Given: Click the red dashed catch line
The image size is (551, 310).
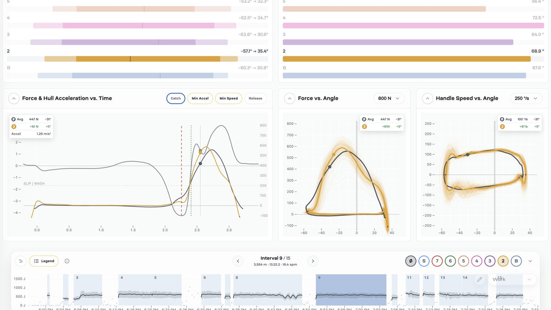Looking at the screenshot, I should pos(181,171).
